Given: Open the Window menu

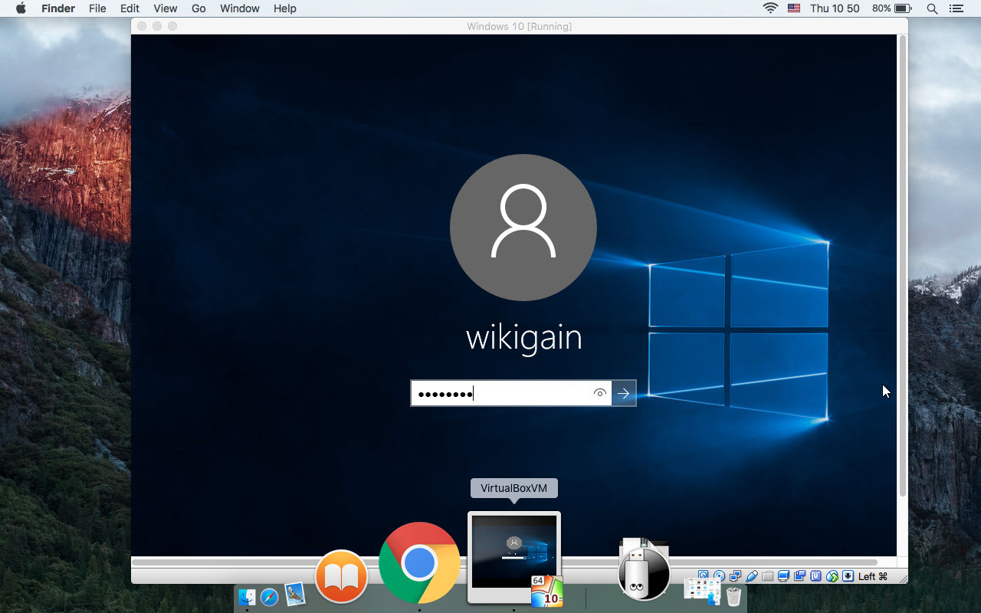Looking at the screenshot, I should pyautogui.click(x=239, y=8).
